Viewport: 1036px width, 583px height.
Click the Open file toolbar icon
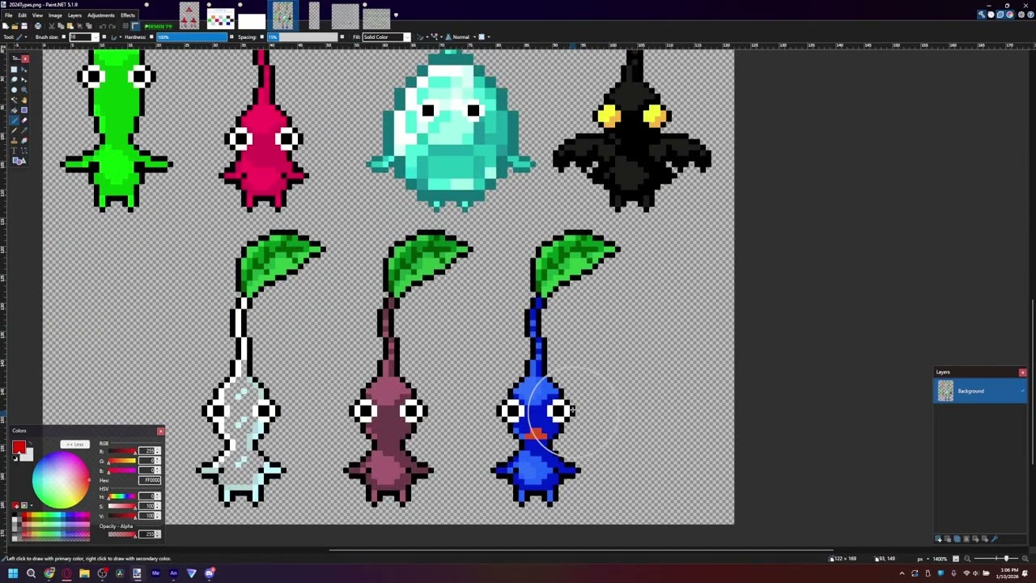click(15, 26)
